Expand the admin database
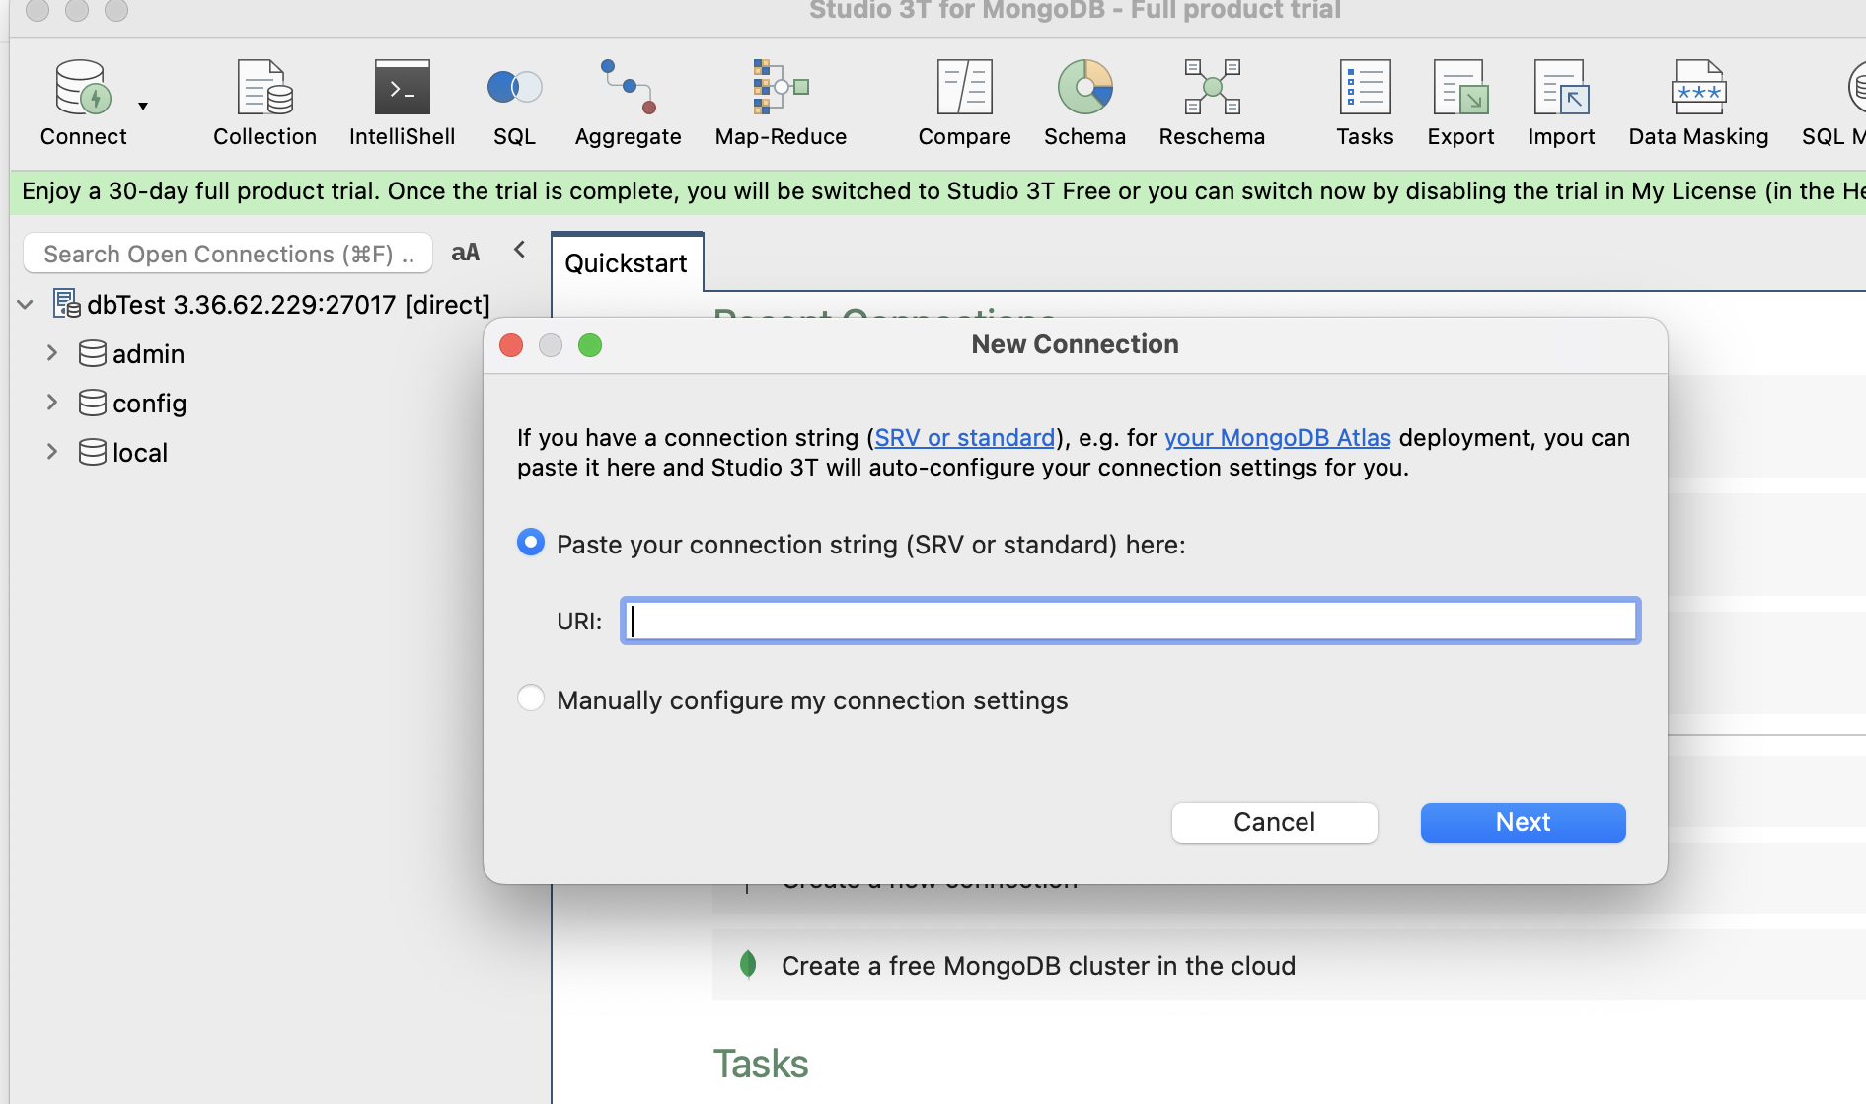This screenshot has height=1104, width=1866. 52,353
